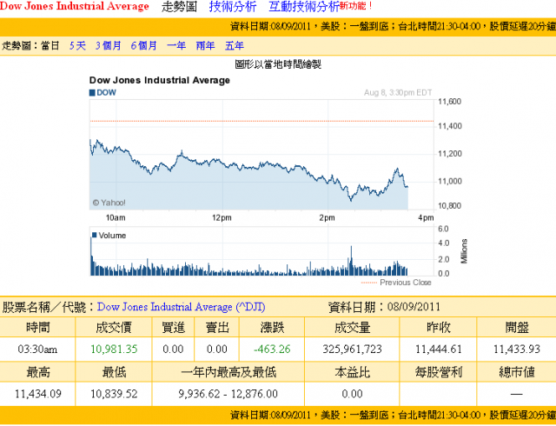Click the 昨收 value 11,444.61

click(x=439, y=349)
